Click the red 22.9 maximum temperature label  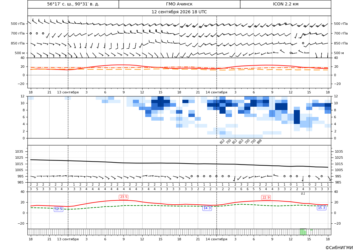click(266, 197)
